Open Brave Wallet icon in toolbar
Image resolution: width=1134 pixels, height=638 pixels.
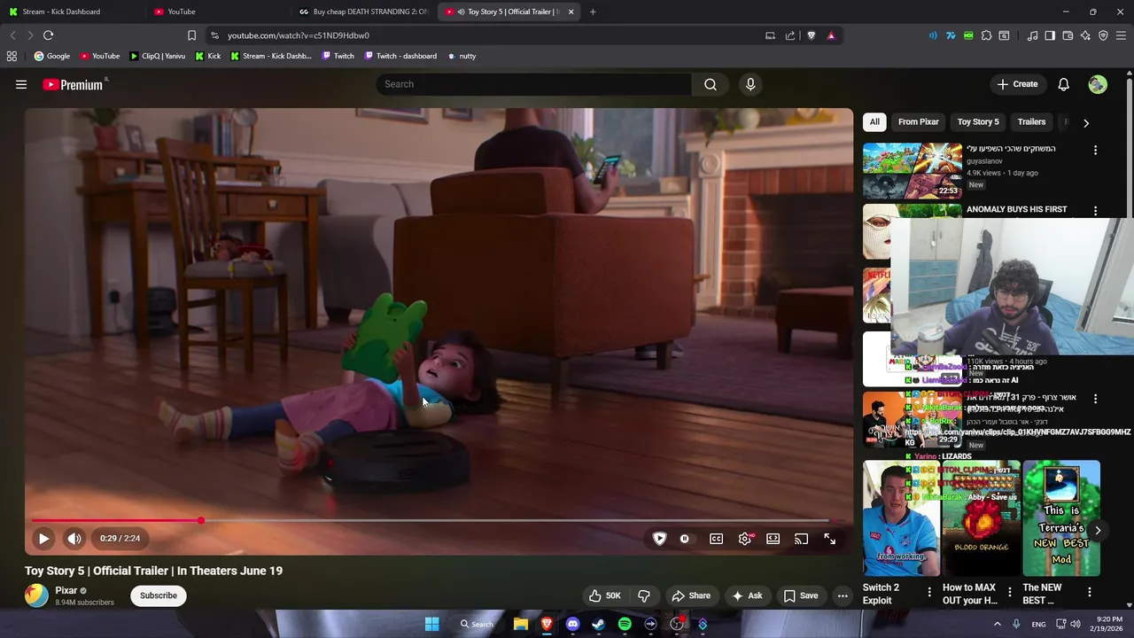click(1068, 35)
